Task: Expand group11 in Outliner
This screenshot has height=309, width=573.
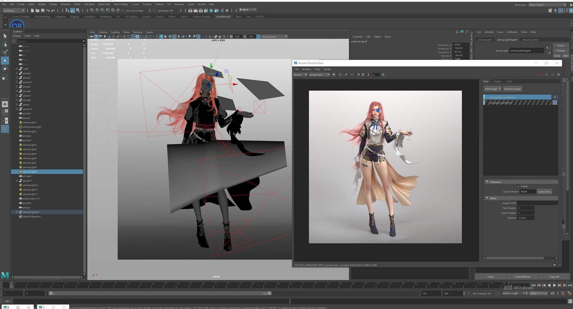Action: click(17, 181)
